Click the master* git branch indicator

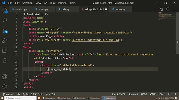click(9, 94)
